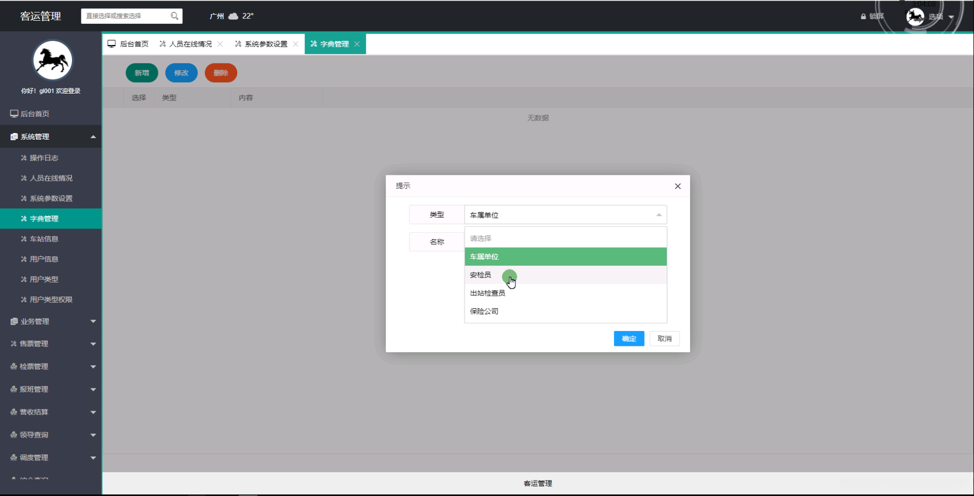Expand the 营收结算 sidebar section
The image size is (974, 496).
[x=51, y=412]
